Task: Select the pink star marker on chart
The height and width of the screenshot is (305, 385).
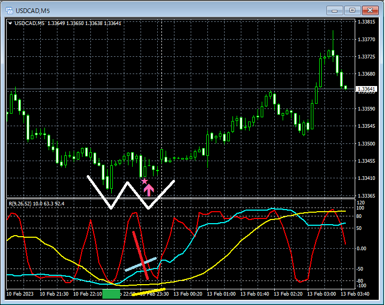Action: (144, 181)
